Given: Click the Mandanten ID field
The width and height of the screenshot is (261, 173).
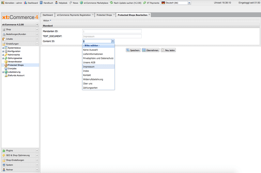Looking at the screenshot, I should [112, 31].
